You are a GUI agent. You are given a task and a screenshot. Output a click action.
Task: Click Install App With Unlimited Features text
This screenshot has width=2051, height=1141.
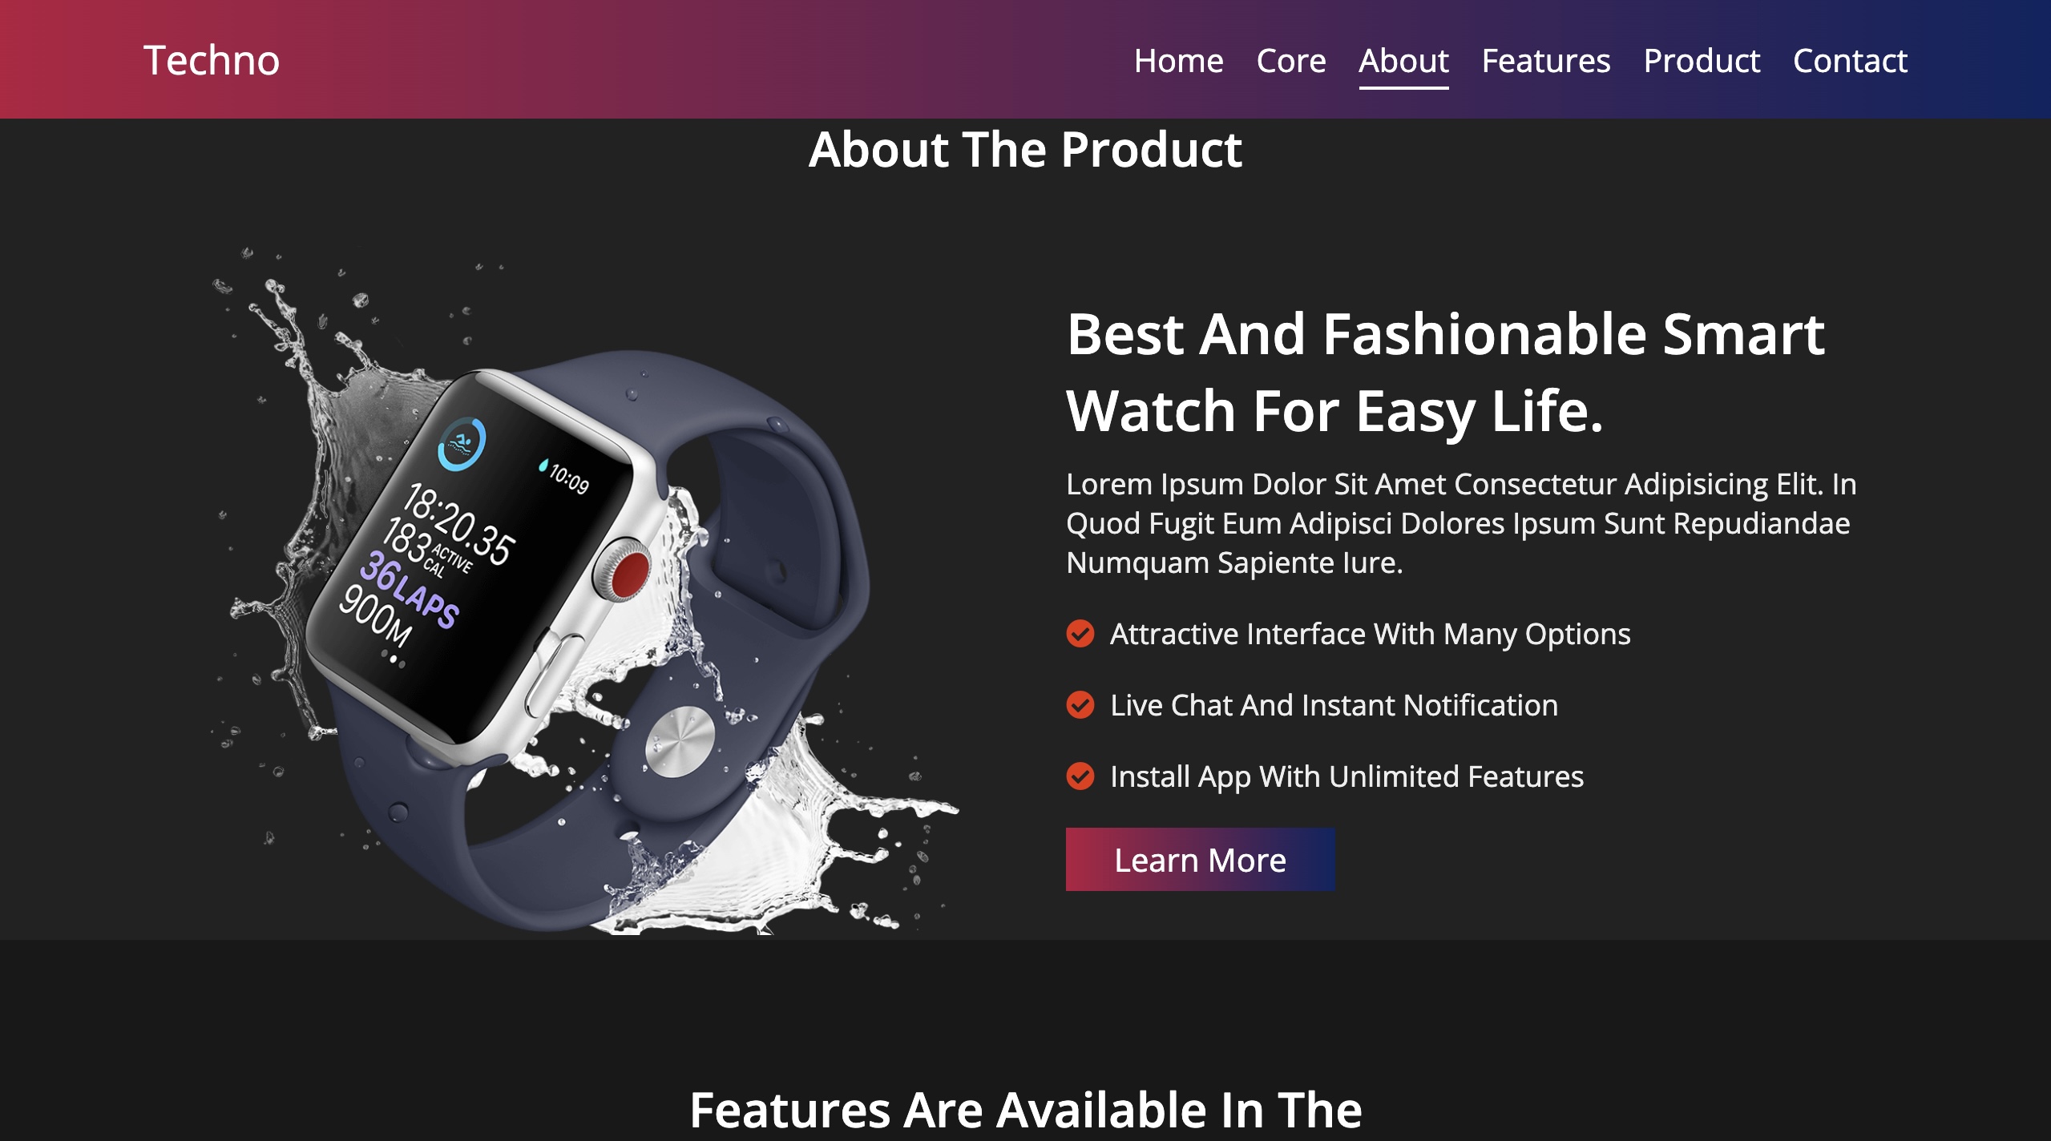coord(1346,776)
